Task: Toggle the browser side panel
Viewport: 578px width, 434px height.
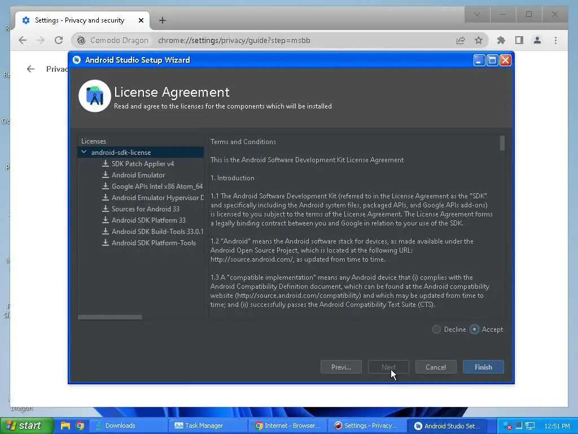Action: click(x=519, y=40)
